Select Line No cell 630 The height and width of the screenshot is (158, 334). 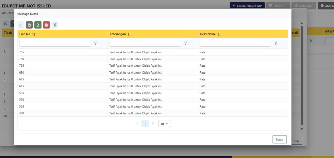click(63, 72)
